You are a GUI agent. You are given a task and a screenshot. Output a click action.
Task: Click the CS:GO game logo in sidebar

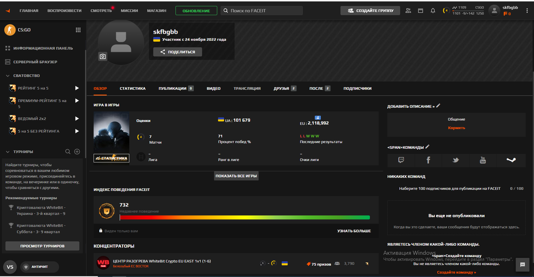click(x=10, y=30)
